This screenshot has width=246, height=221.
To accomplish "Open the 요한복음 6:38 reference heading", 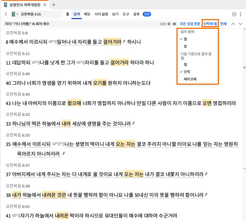I will (18, 186).
